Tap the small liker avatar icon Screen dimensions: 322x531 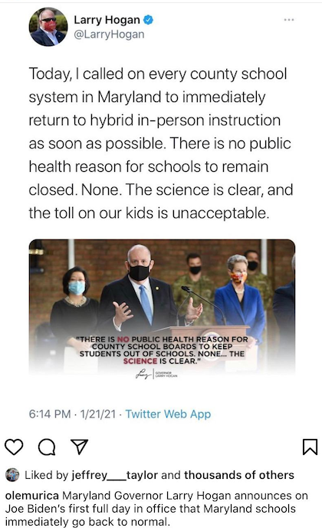[12, 475]
